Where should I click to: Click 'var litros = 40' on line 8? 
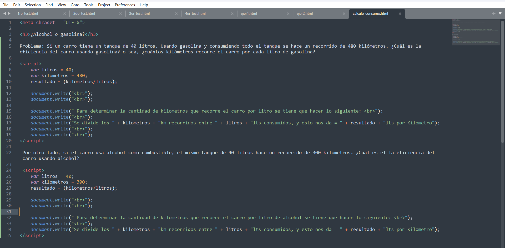[x=51, y=70]
